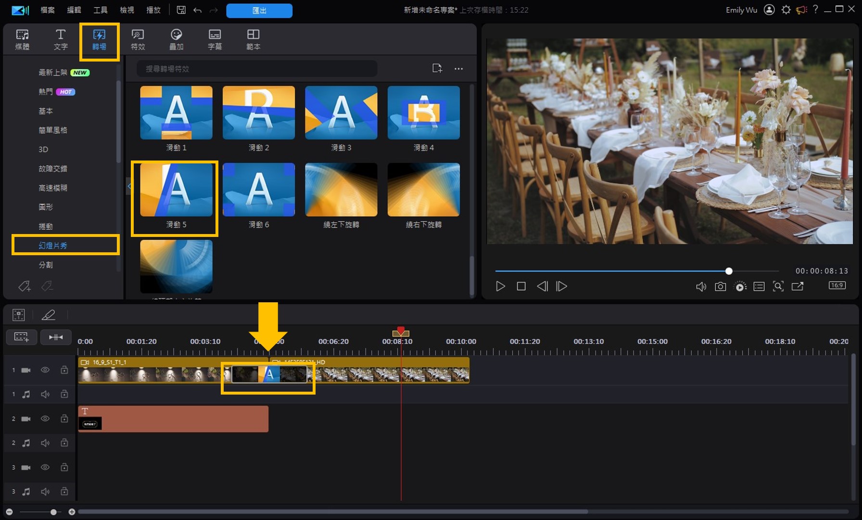Import transitions with the import icon
Screen dimensions: 862x520
point(437,68)
